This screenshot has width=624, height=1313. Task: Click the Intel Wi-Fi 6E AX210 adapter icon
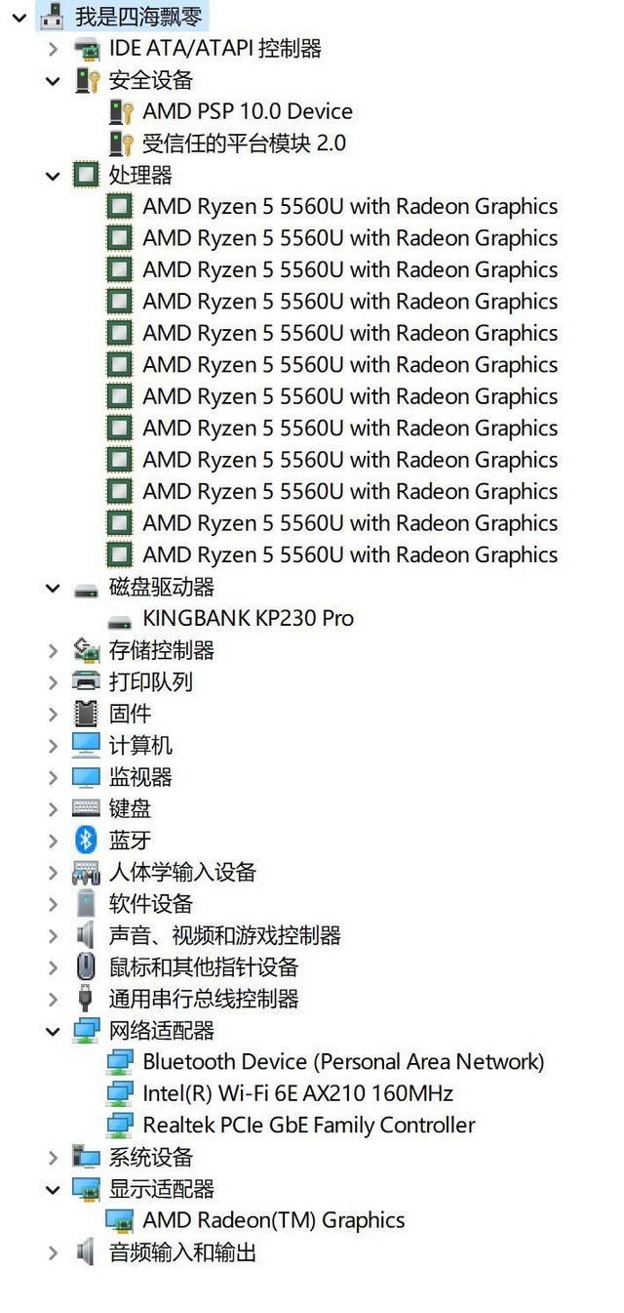click(120, 1093)
